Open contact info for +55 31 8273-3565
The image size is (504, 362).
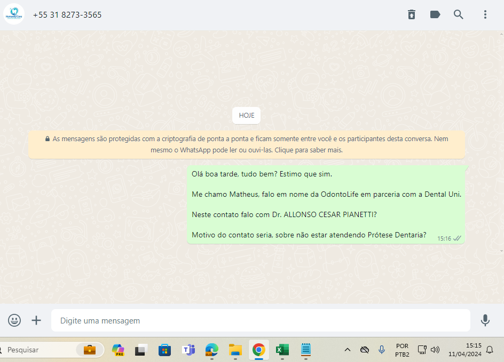[x=67, y=15]
